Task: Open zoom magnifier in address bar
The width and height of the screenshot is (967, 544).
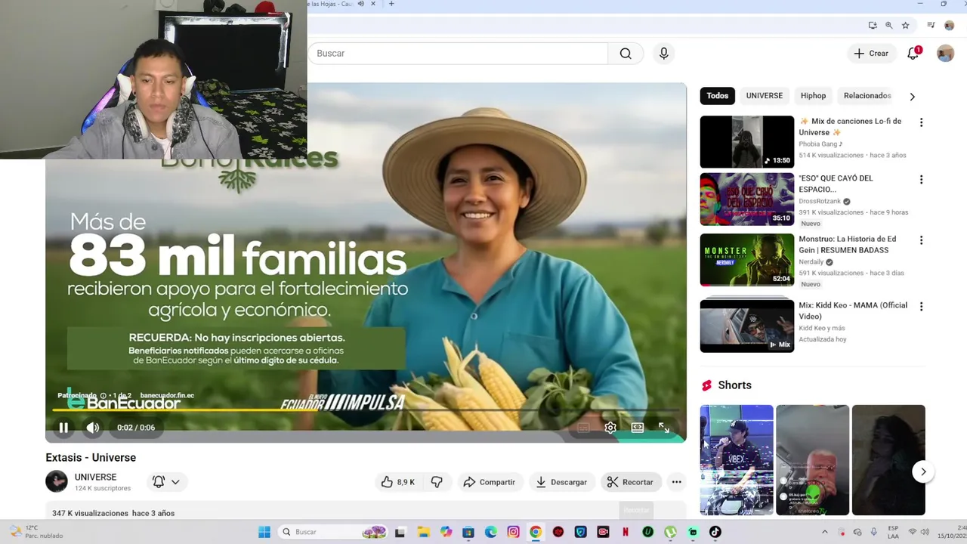Action: (x=889, y=25)
